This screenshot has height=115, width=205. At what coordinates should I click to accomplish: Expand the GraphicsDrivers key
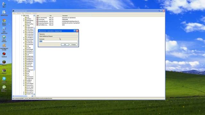24,42
